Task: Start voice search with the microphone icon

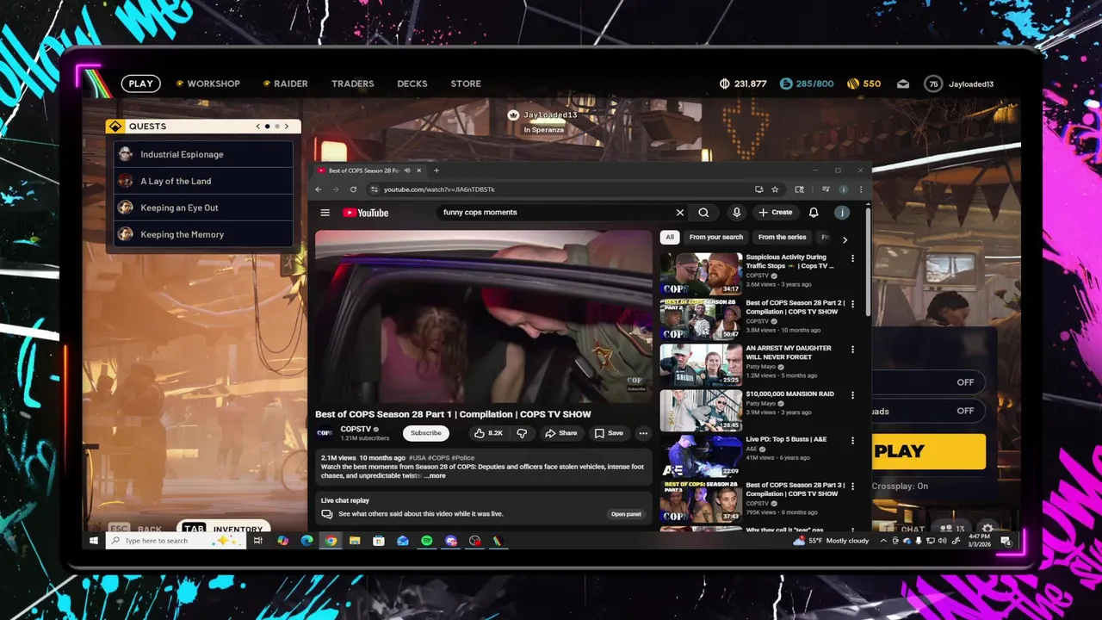Action: (x=736, y=213)
